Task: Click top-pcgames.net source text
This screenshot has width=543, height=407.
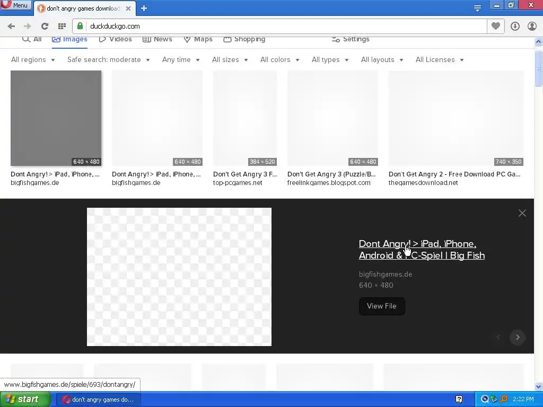Action: (238, 183)
